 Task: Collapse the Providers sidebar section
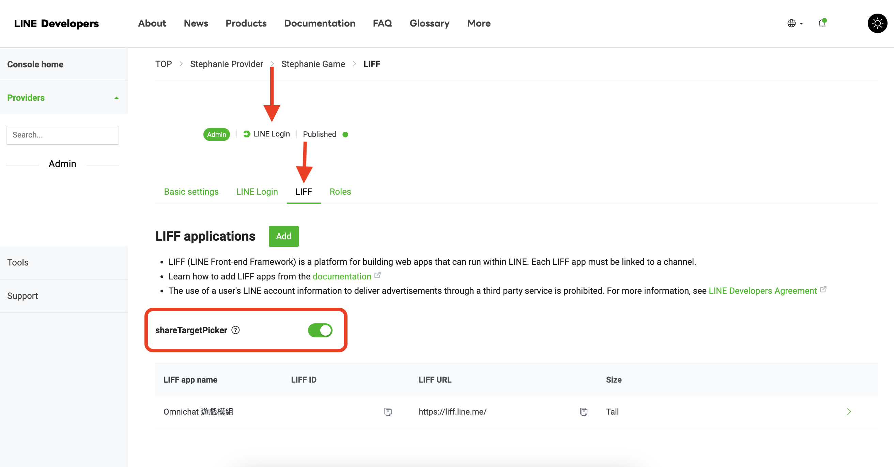tap(116, 98)
